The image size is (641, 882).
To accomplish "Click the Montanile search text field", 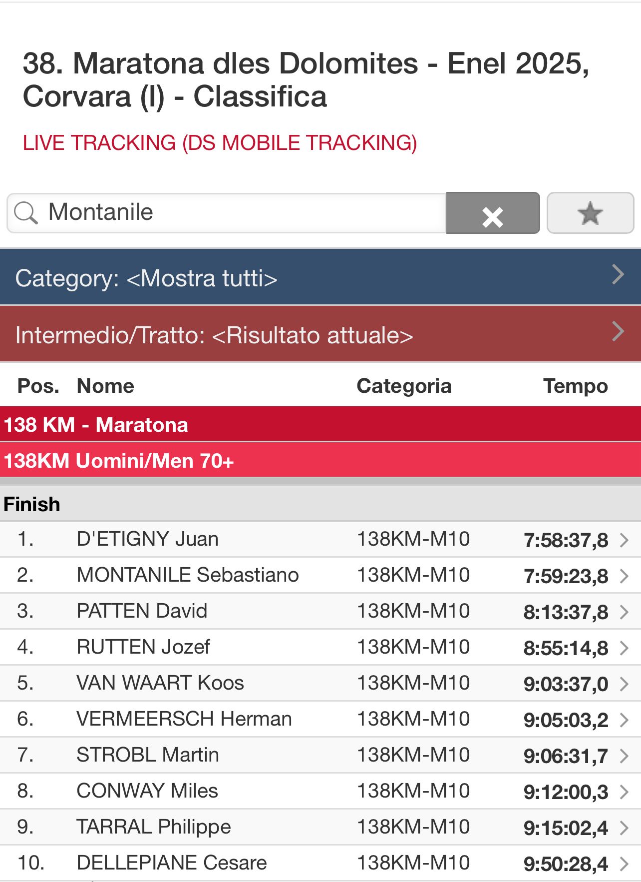I will tap(240, 212).
